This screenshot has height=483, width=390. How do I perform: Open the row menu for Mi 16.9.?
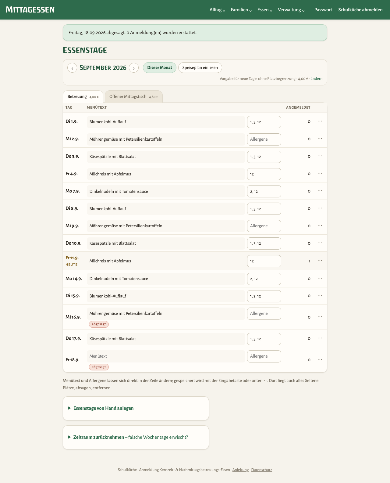[320, 317]
